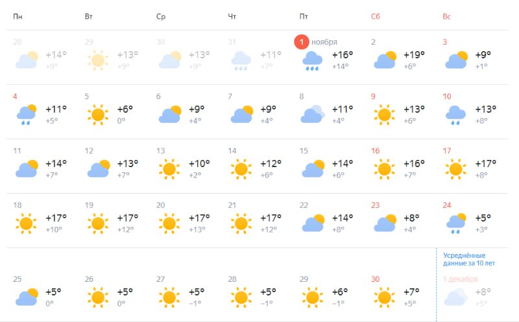Screen dimensions: 519x322
Task: Open November 17 forecast showing +17°
Action: (x=472, y=167)
